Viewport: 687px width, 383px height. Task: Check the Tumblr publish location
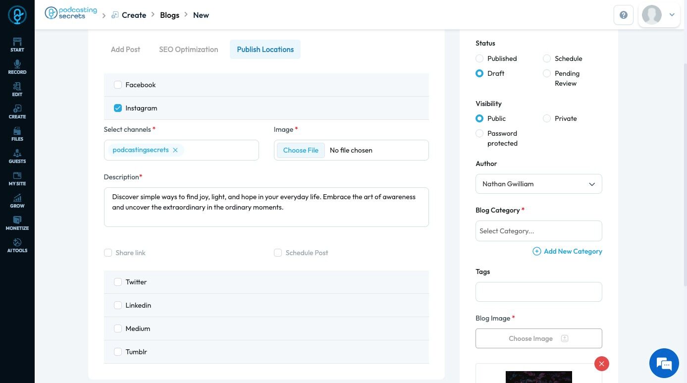[118, 352]
